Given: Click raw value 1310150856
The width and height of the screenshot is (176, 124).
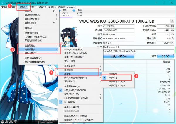Looking at the screenshot, I should click(164, 92).
